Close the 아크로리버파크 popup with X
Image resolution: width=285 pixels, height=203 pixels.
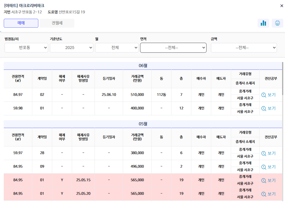(282, 6)
